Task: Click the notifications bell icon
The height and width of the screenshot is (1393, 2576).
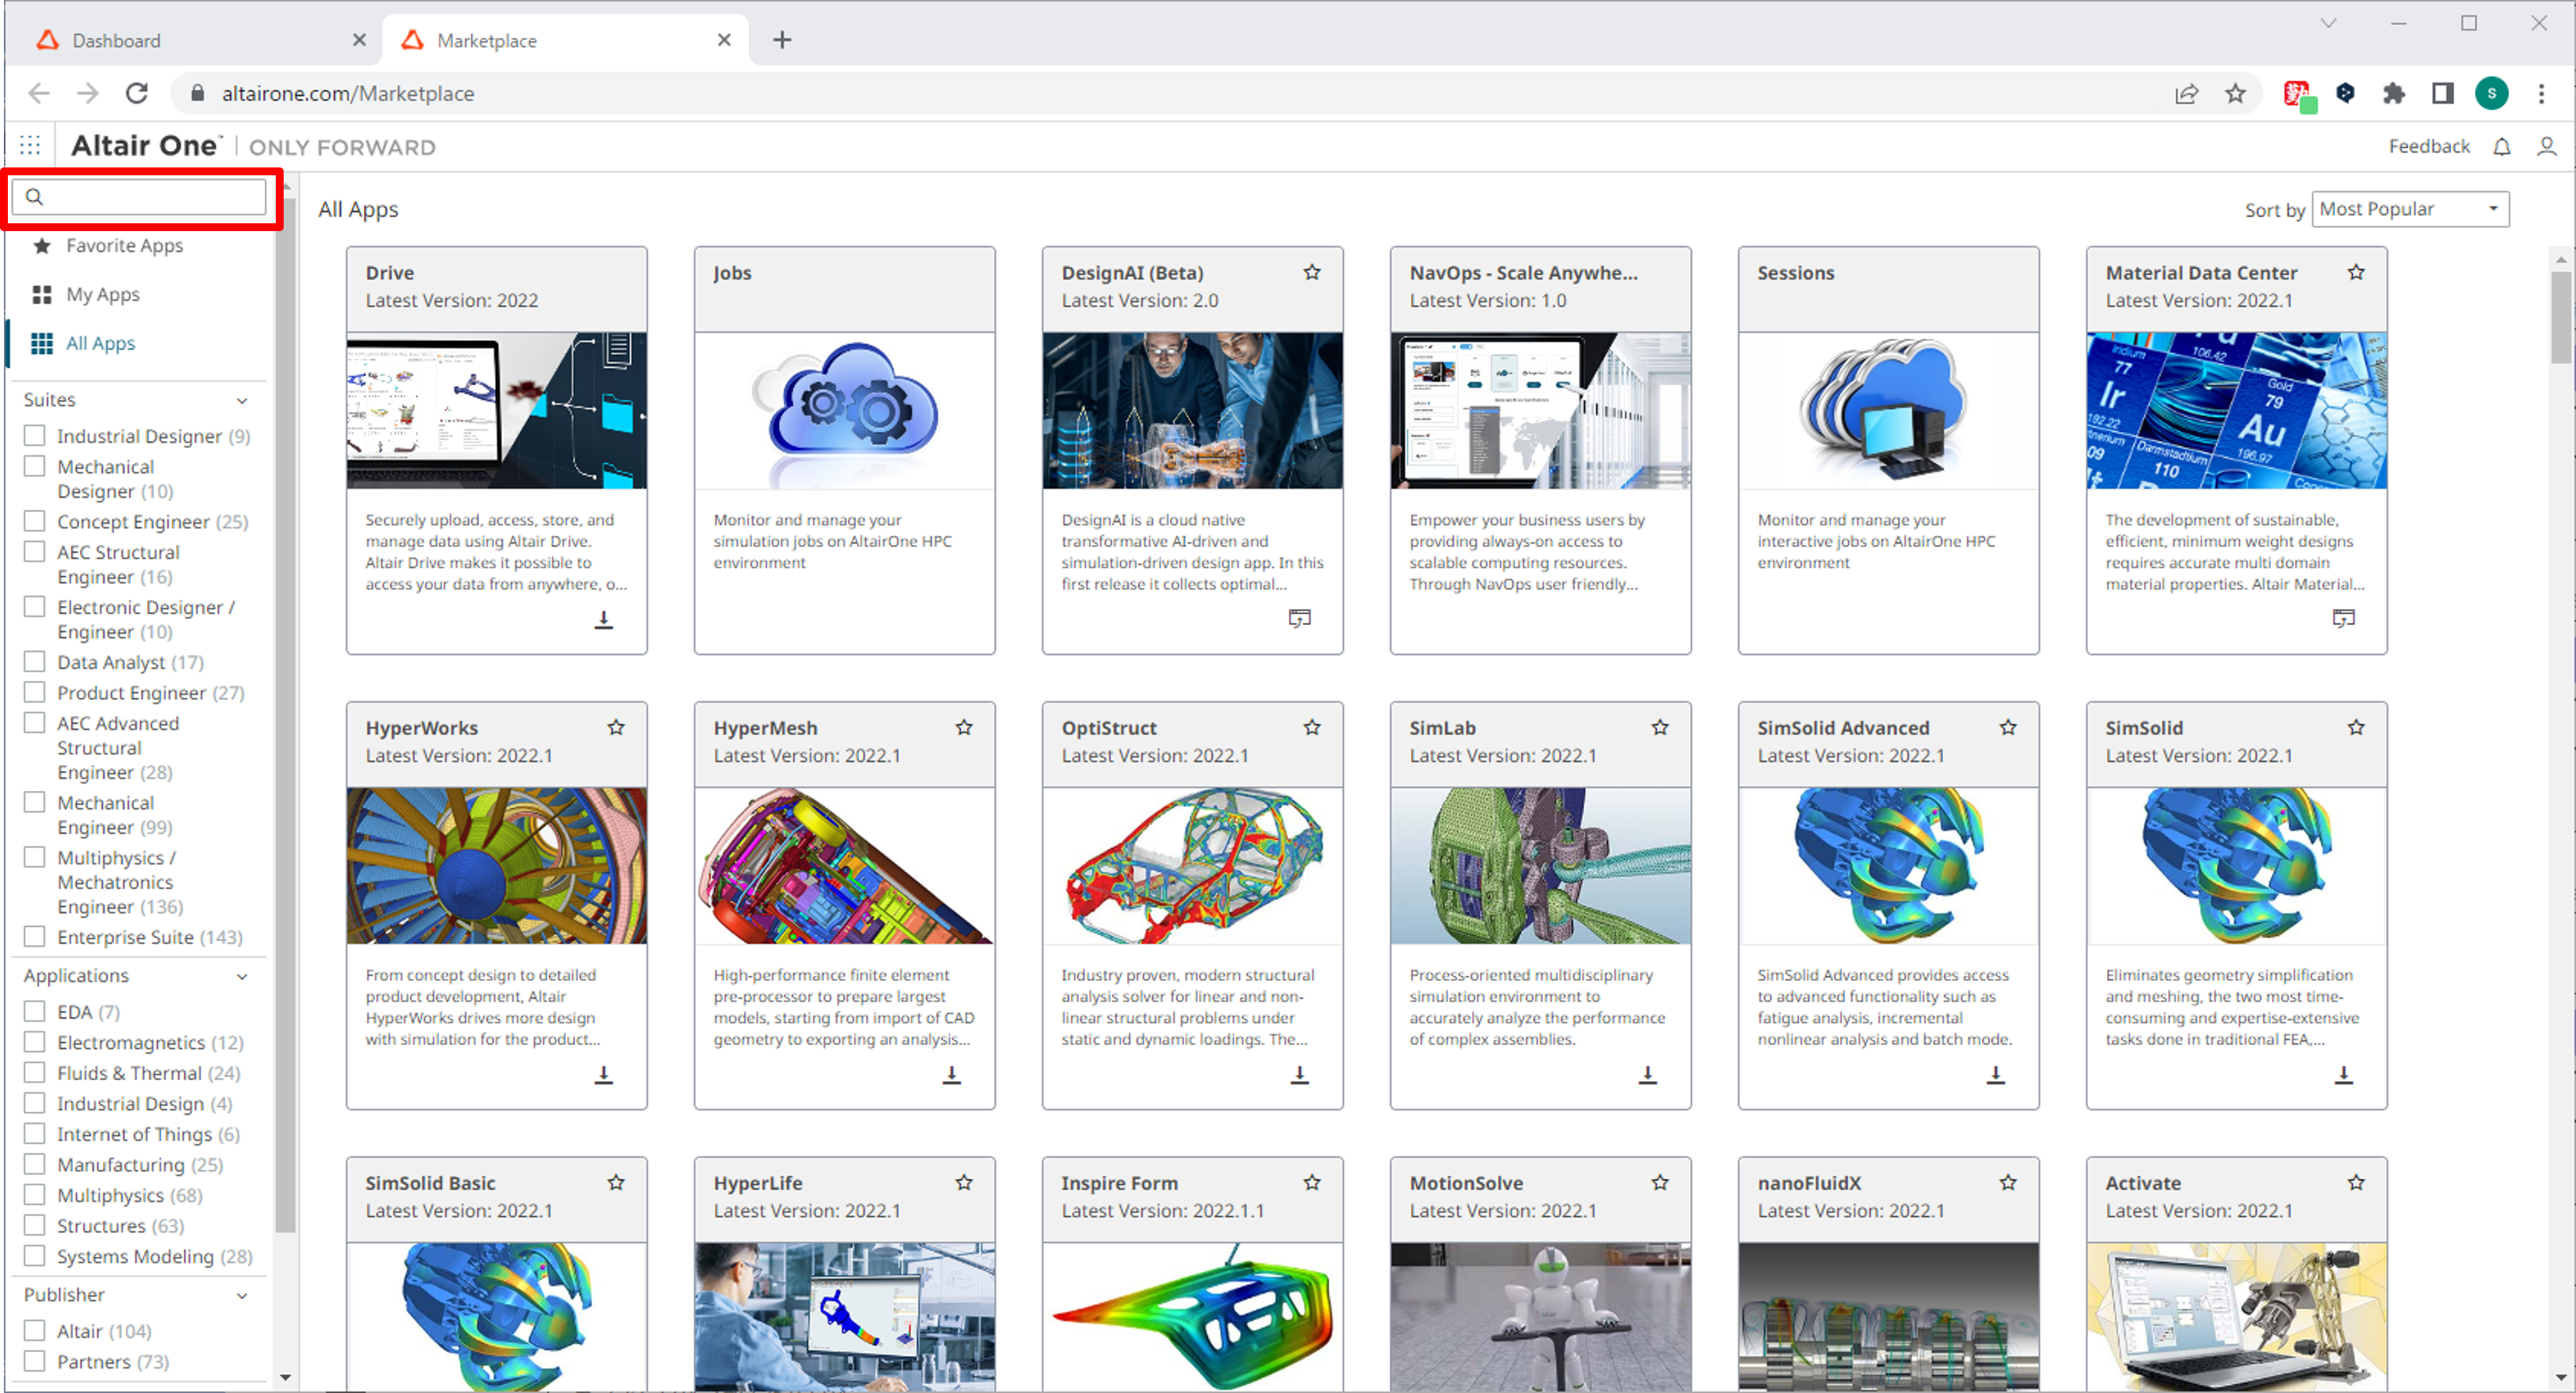Action: click(2501, 147)
